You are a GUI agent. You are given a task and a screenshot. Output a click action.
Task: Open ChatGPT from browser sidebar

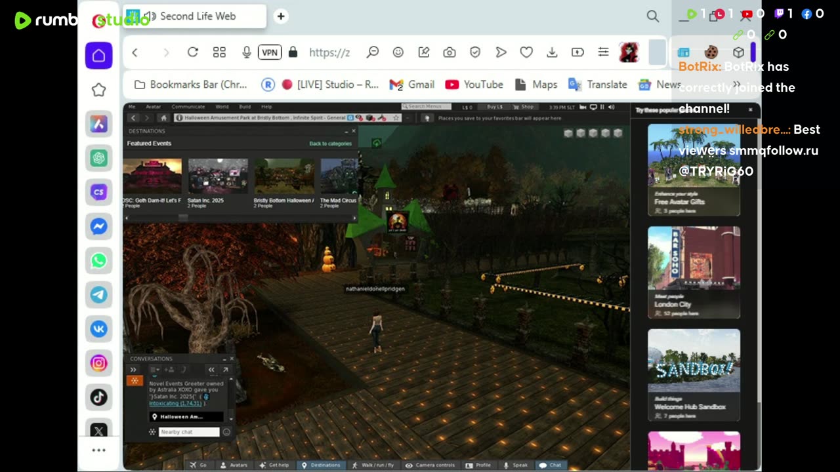pos(98,158)
